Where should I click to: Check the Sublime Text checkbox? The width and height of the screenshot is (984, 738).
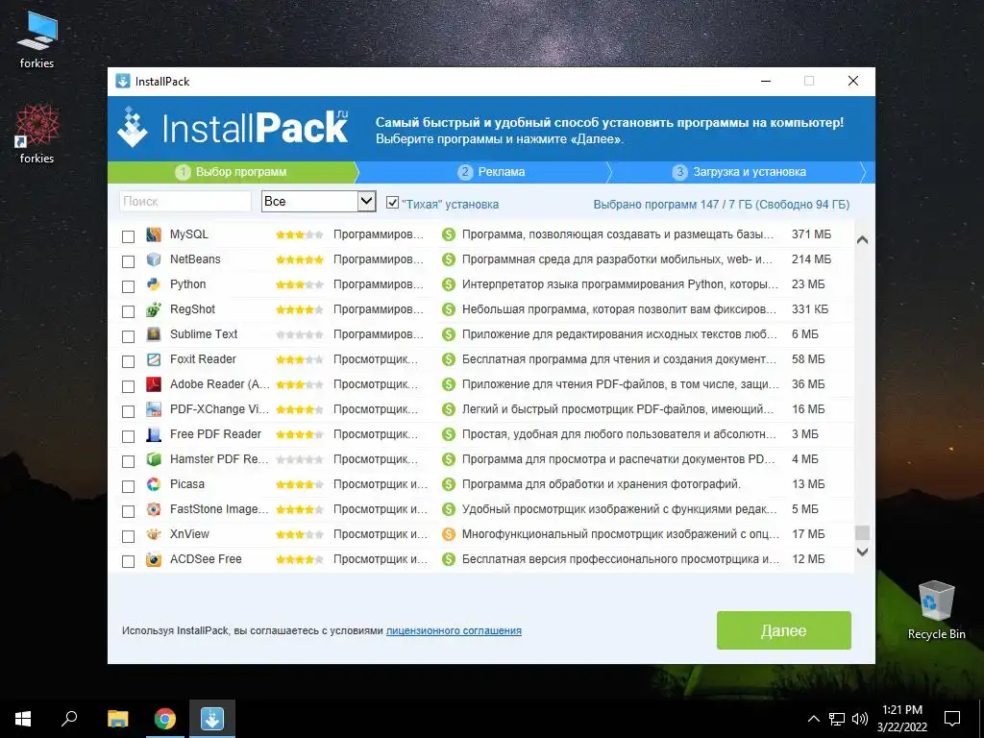pyautogui.click(x=128, y=336)
